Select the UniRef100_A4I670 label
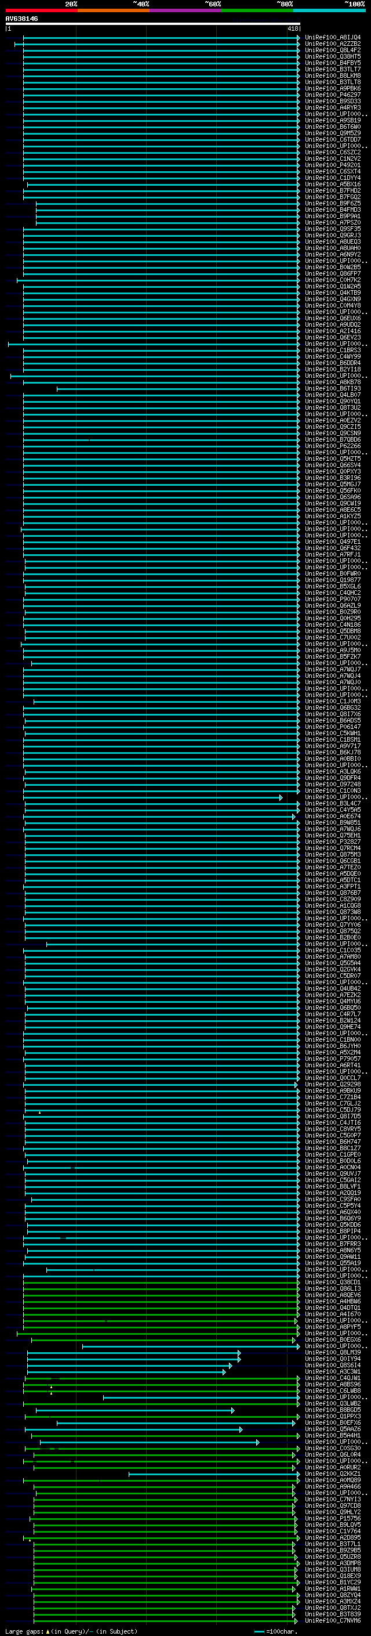The width and height of the screenshot is (371, 1636). click(332, 1314)
